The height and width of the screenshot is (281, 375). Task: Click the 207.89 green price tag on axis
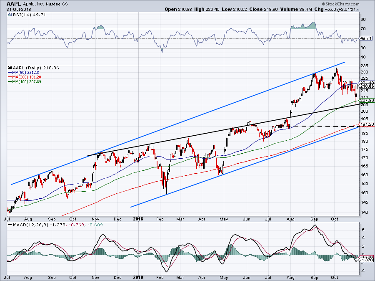367,101
